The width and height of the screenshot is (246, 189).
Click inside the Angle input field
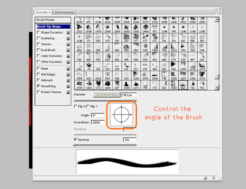coord(97,116)
